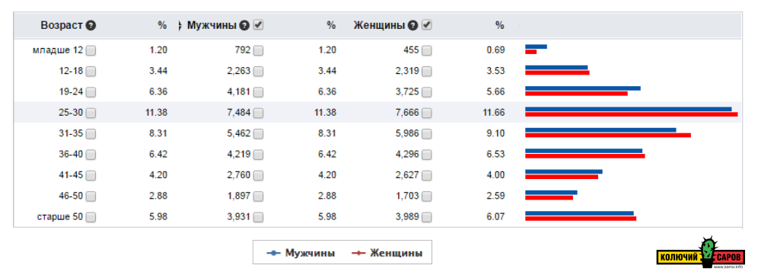Click red female bar in 31-35 row
The height and width of the screenshot is (278, 761).
coord(607,135)
